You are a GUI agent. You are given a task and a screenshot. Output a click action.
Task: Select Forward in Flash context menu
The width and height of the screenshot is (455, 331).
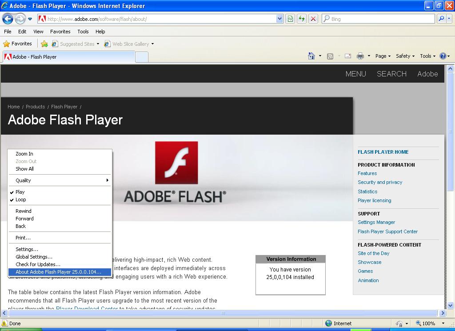[x=60, y=219]
